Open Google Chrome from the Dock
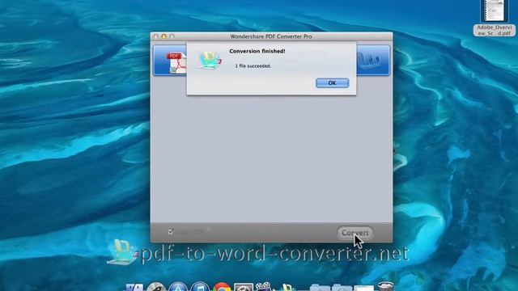 [222, 287]
